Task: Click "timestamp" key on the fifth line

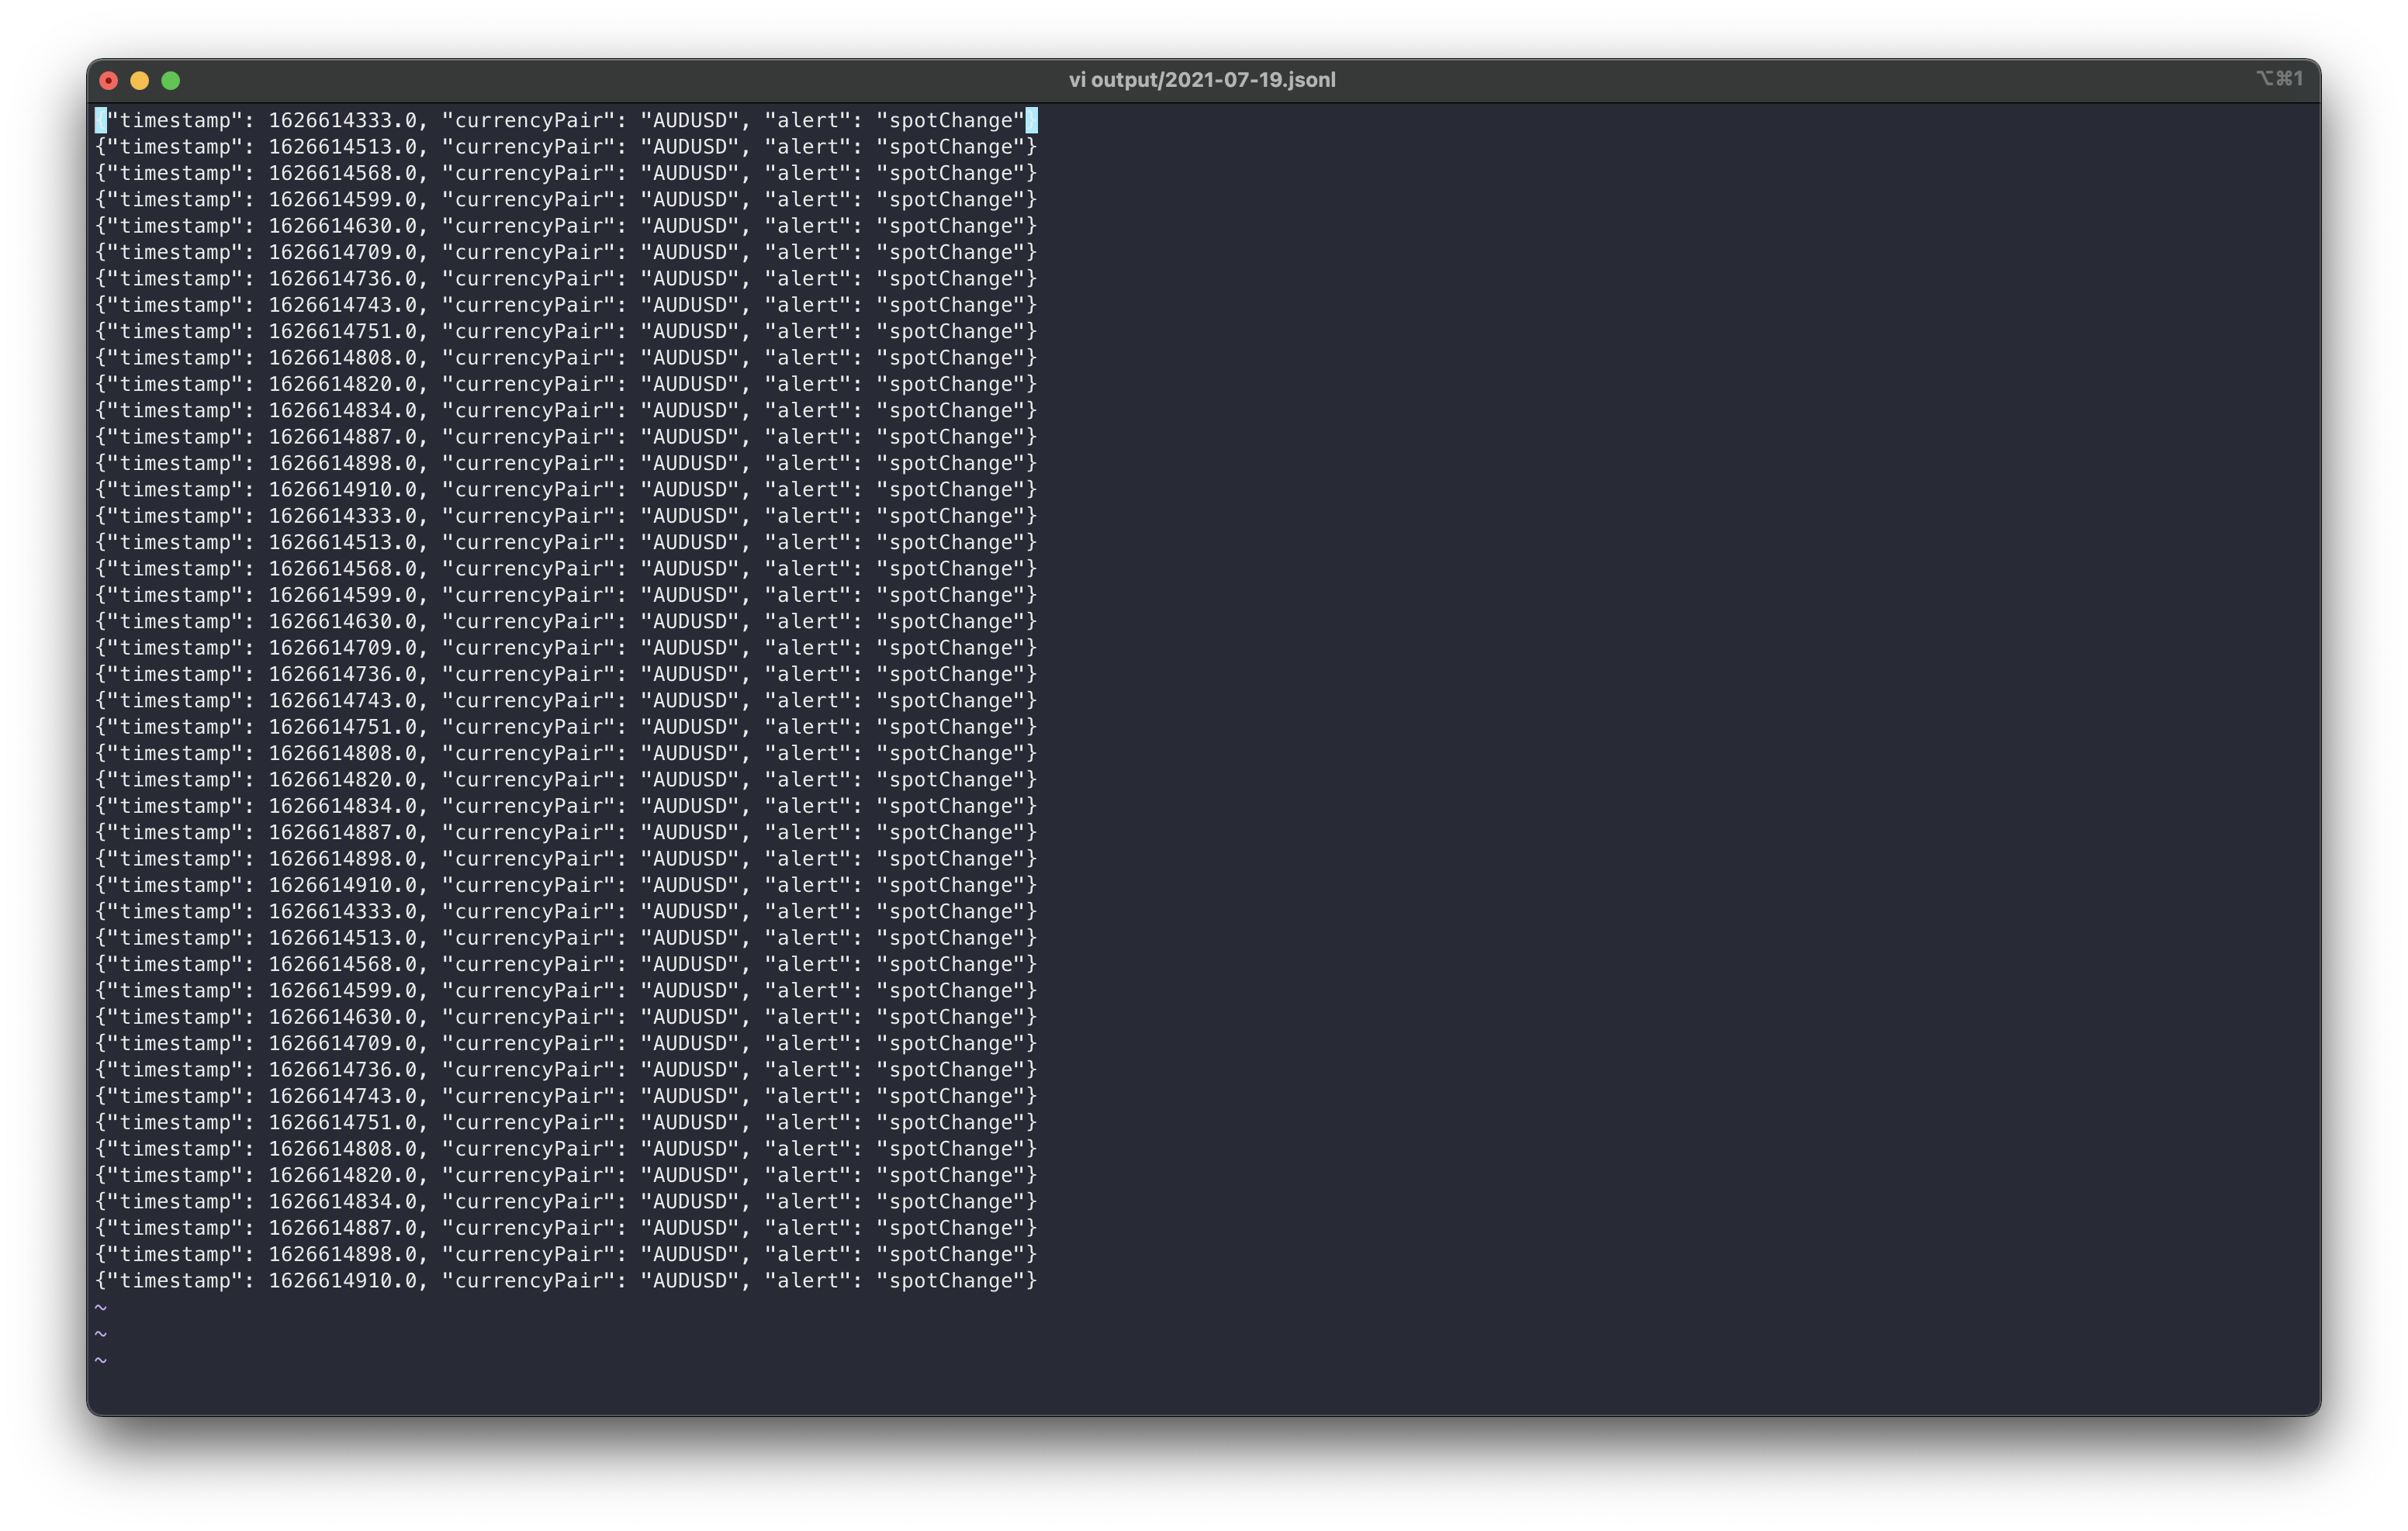Action: pyautogui.click(x=175, y=226)
